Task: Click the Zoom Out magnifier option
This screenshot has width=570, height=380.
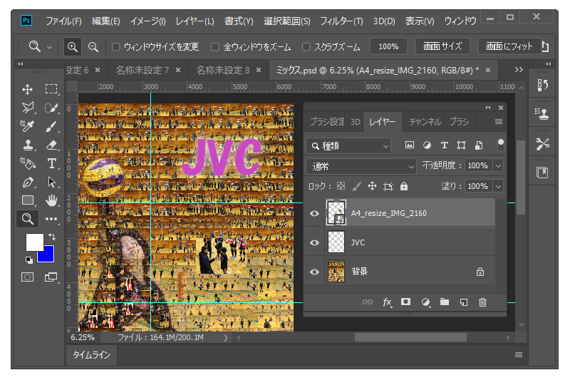Action: click(x=93, y=46)
